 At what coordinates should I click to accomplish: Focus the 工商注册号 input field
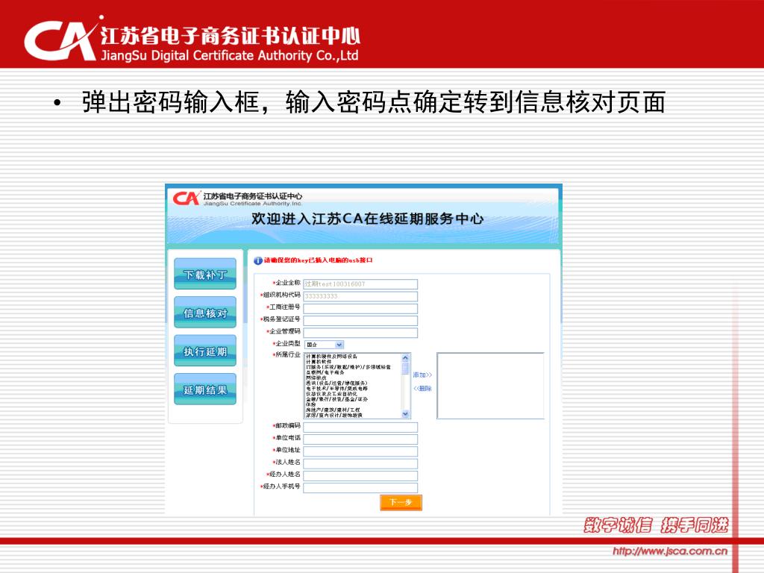point(360,308)
